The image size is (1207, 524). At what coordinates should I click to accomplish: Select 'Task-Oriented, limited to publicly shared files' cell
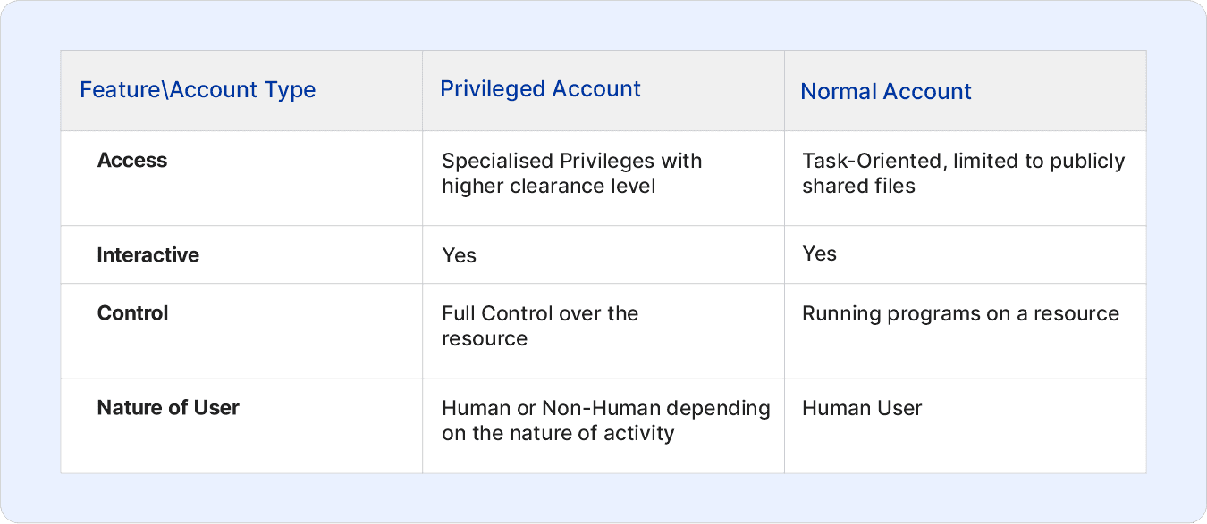(966, 179)
